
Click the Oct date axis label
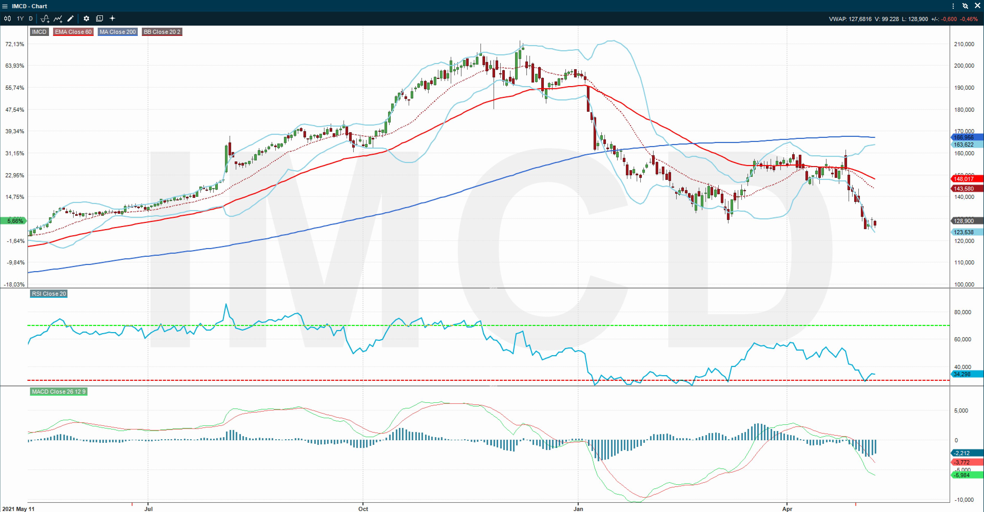coord(363,509)
